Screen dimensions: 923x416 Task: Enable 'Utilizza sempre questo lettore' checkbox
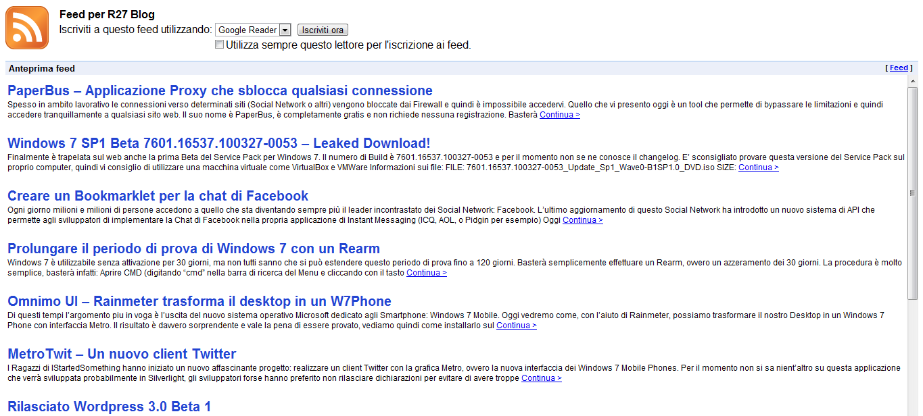coord(219,45)
